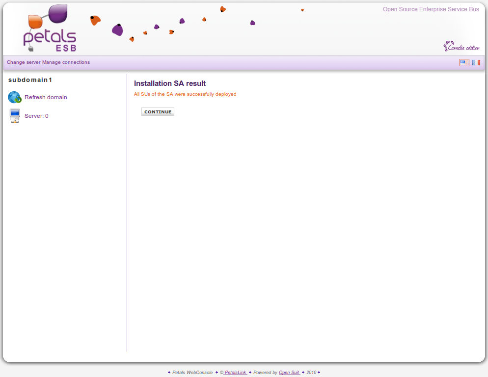Screen dimensions: 488x377
Task: Click the globe icon beside Refresh domain
Action: (15, 97)
